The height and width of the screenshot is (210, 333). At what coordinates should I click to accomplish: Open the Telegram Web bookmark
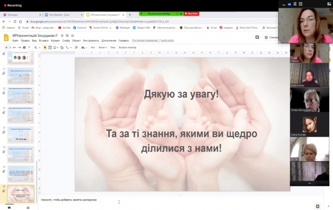coord(142,28)
